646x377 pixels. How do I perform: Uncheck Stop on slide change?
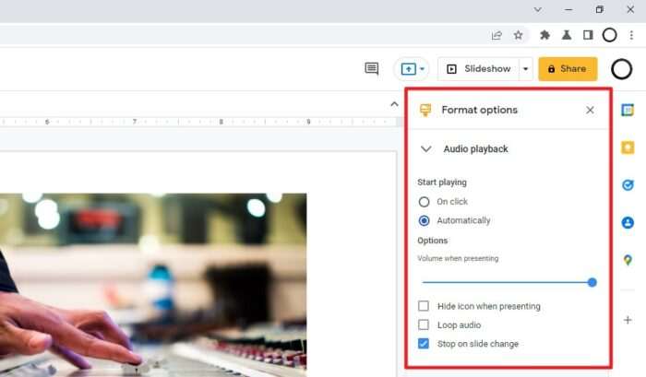click(424, 343)
